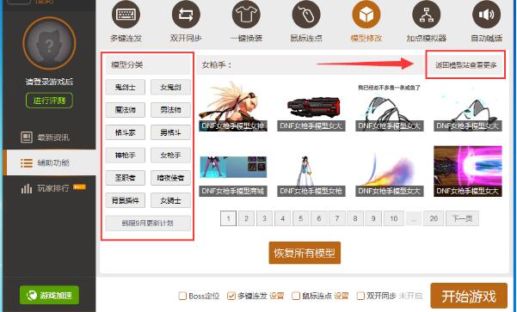Open the white dress woman model thumbnail
This screenshot has width=517, height=312.
pyautogui.click(x=311, y=171)
